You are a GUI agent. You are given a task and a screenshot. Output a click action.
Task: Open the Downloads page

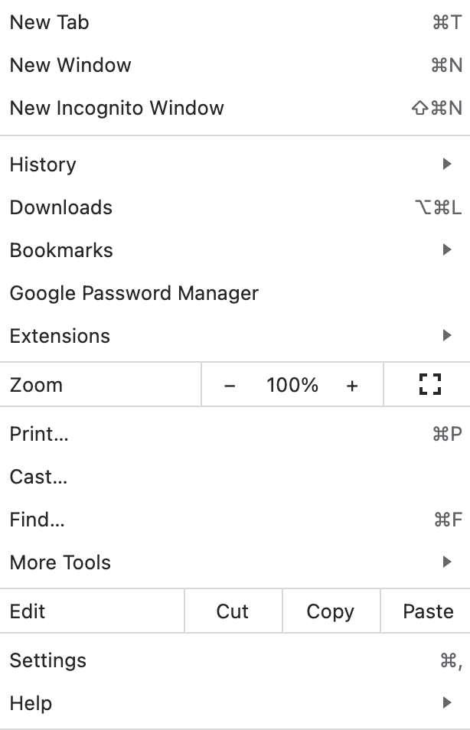[x=235, y=207]
